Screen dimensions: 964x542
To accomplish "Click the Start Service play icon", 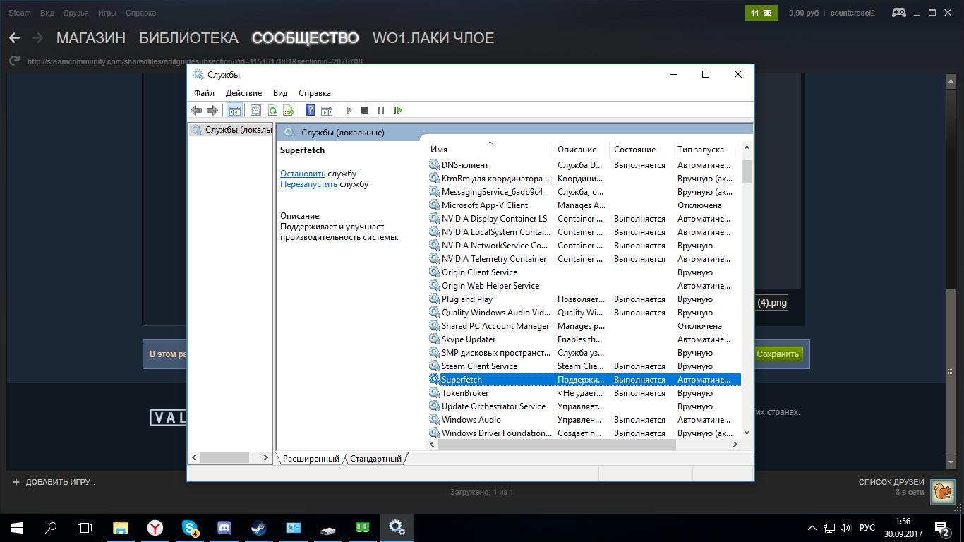I will 349,110.
